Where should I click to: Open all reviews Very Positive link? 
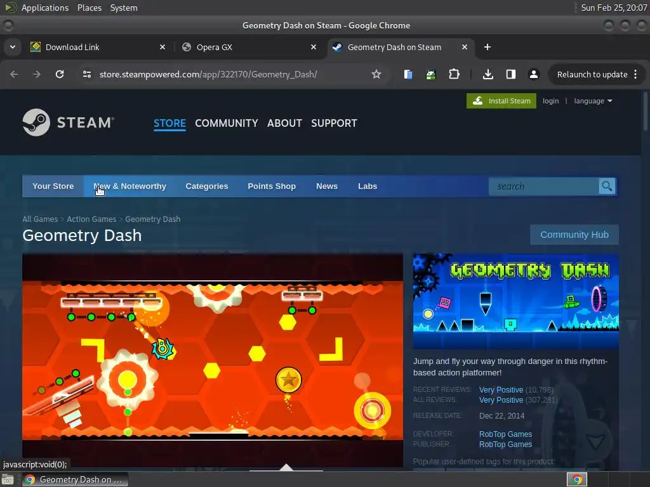coord(501,400)
